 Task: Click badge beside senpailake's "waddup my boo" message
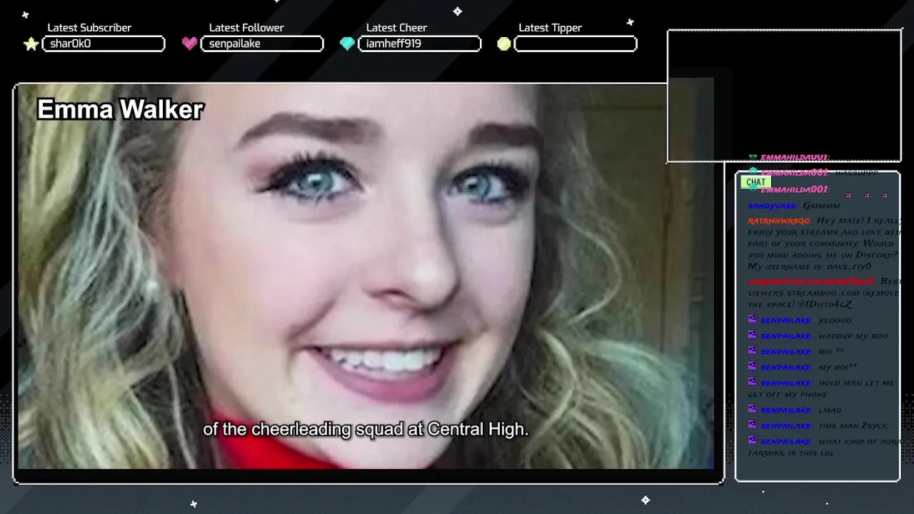[x=753, y=335]
